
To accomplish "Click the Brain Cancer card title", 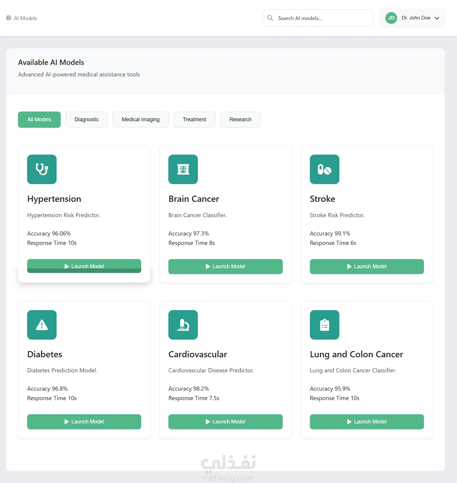I will click(x=194, y=199).
